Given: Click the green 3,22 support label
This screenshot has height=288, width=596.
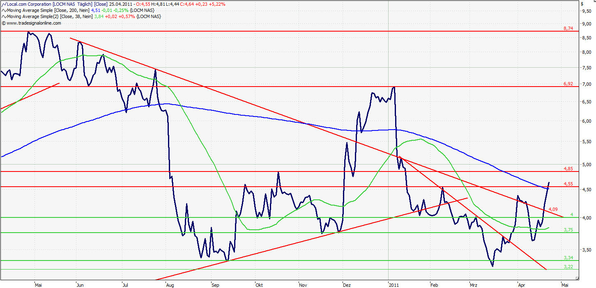Looking at the screenshot, I should pyautogui.click(x=568, y=267).
